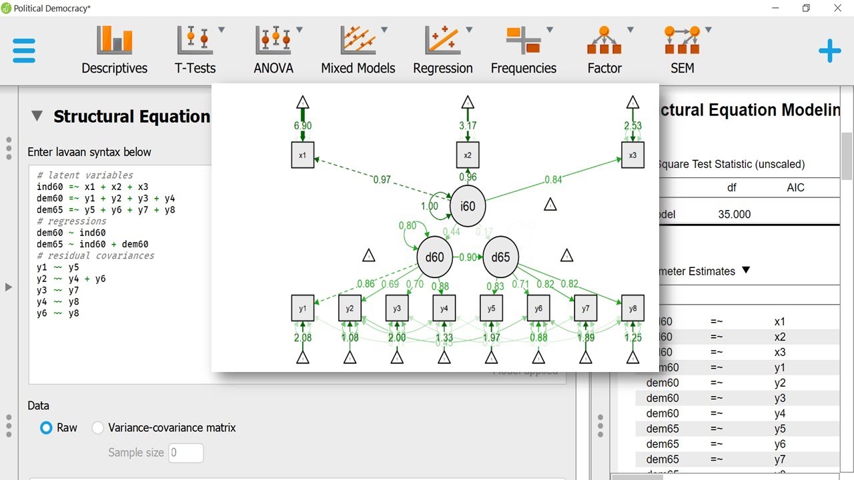Image resolution: width=854 pixels, height=480 pixels.
Task: Click the y1 indicator box in diagram
Action: [303, 308]
